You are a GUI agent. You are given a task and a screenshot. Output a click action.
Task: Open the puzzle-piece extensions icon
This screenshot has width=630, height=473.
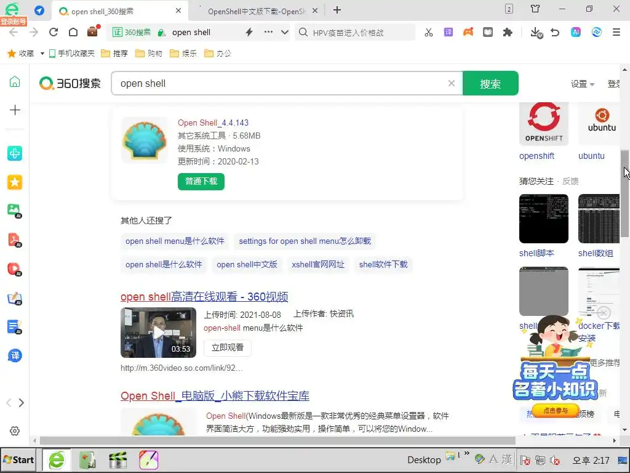pyautogui.click(x=508, y=32)
